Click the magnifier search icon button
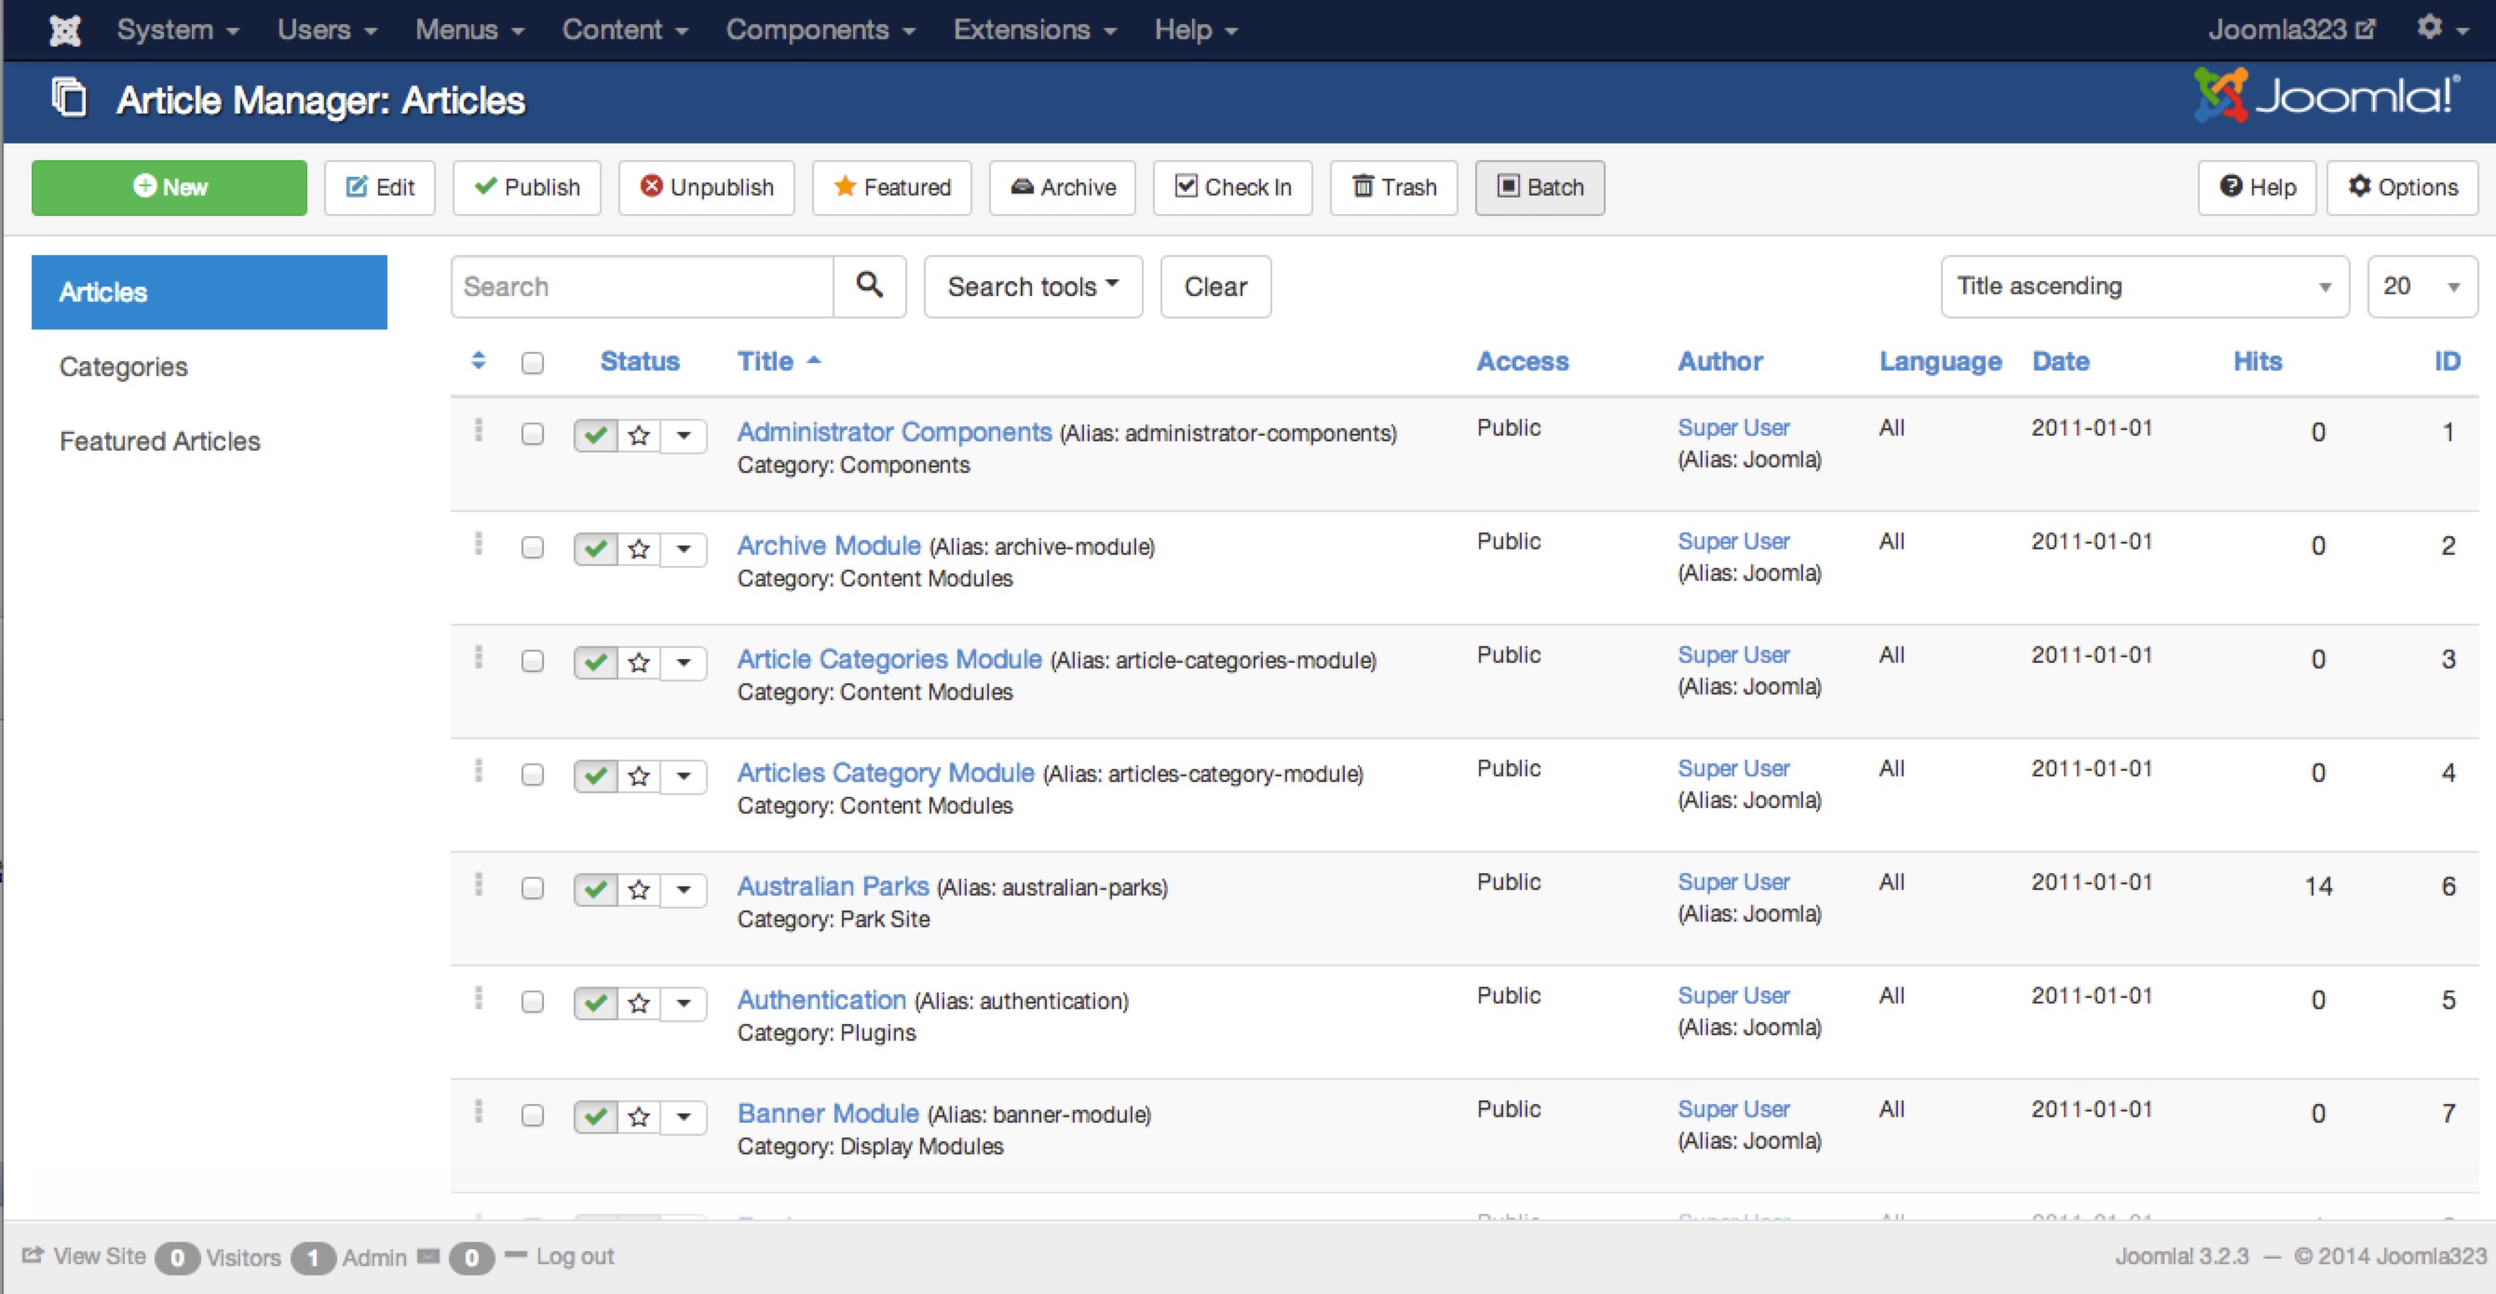 pos(869,286)
